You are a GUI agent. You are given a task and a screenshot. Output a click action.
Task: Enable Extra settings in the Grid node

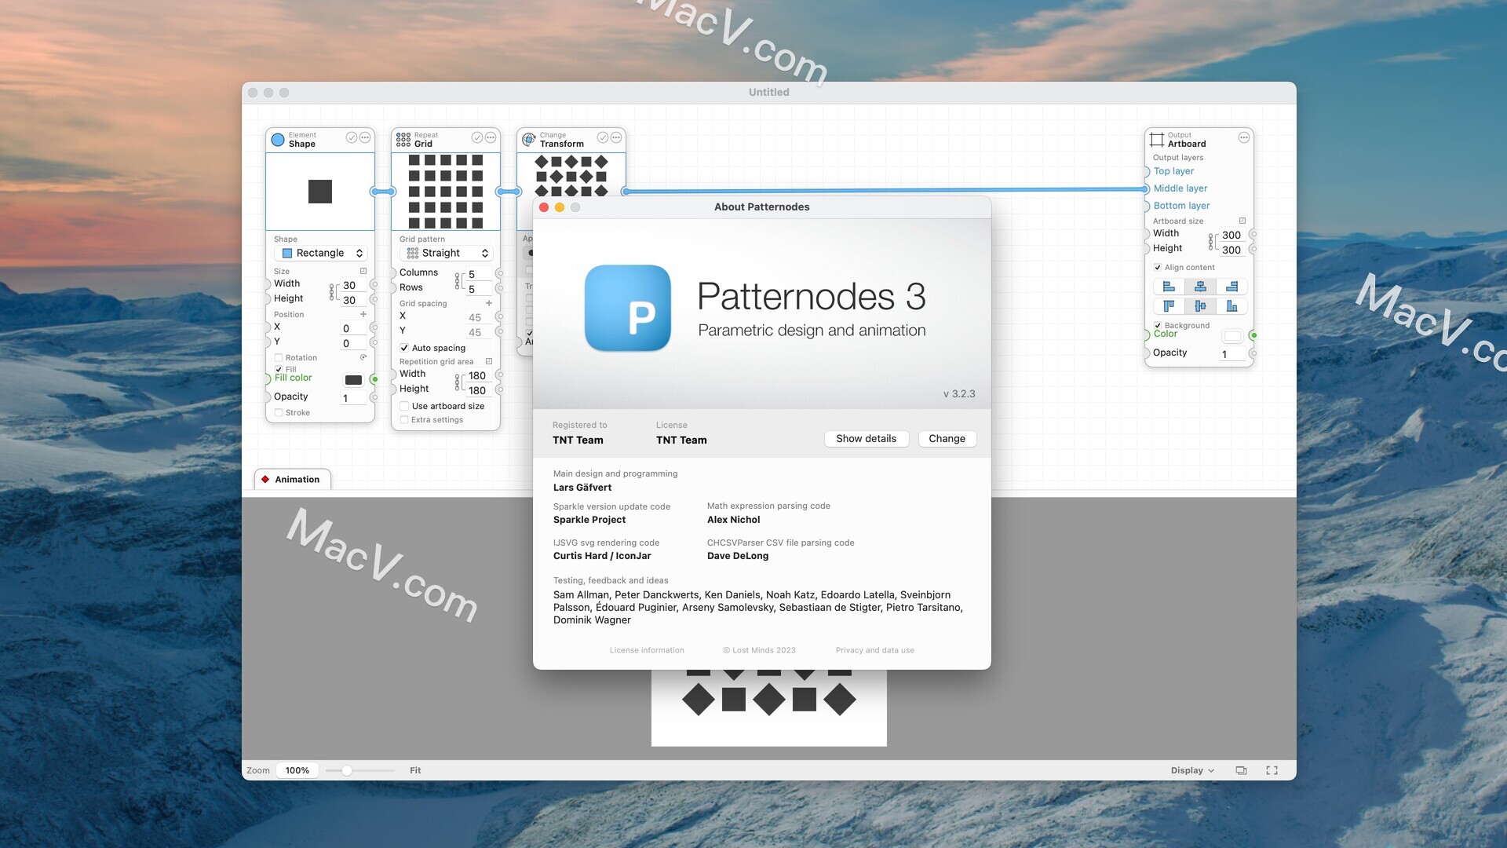[x=404, y=419]
